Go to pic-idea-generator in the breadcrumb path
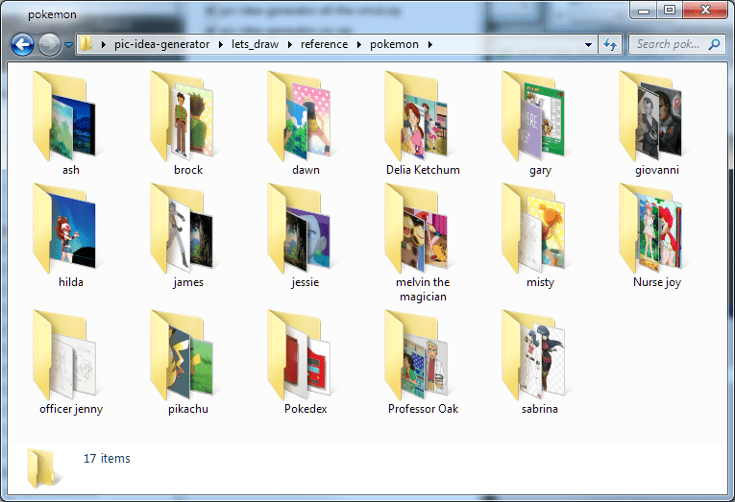Viewport: 735px width, 502px height. 160,44
